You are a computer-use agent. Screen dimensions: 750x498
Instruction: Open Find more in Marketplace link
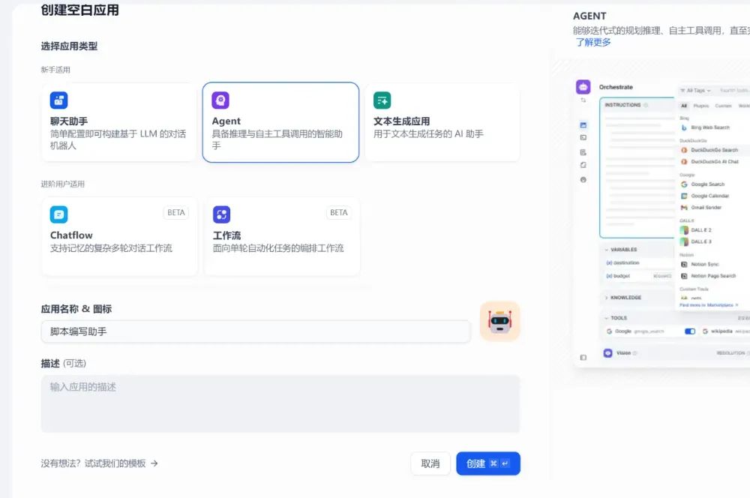[x=709, y=304]
